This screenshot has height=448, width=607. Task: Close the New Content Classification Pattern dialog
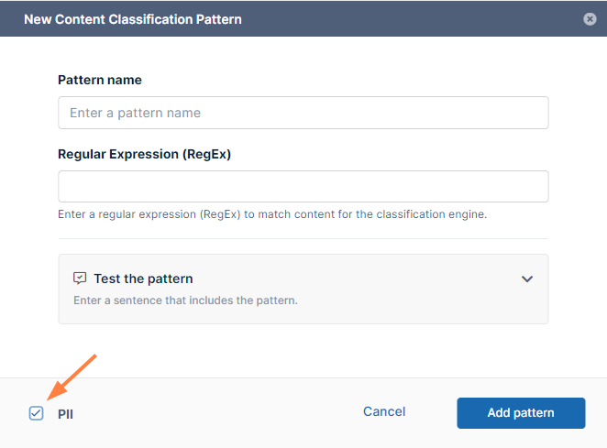(x=590, y=18)
